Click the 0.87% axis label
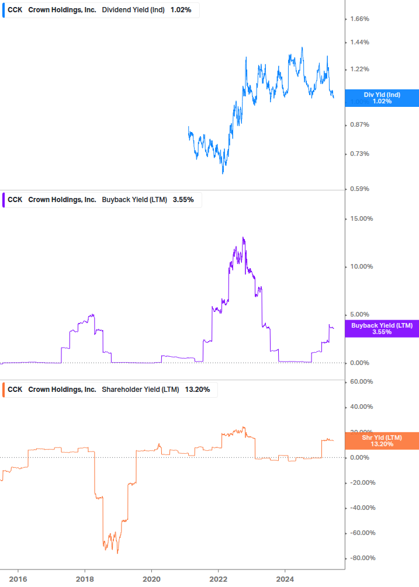This screenshot has height=587, width=419. click(x=359, y=124)
